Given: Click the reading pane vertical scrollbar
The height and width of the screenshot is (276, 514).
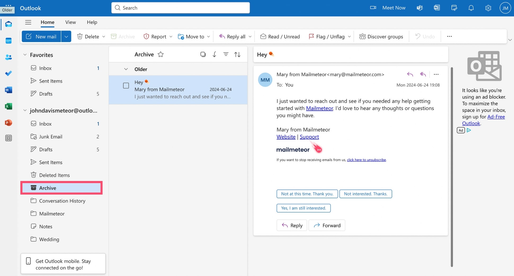Looking at the screenshot, I should tap(452, 167).
